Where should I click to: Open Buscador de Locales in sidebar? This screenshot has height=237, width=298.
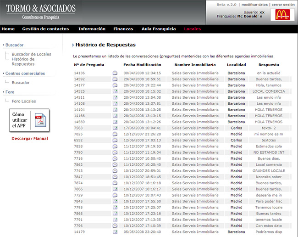tap(31, 54)
